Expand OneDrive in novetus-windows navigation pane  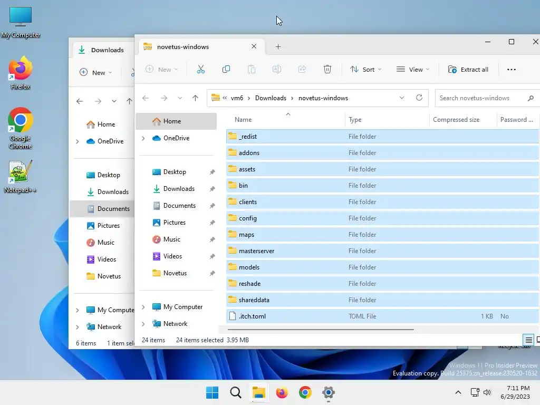point(143,139)
